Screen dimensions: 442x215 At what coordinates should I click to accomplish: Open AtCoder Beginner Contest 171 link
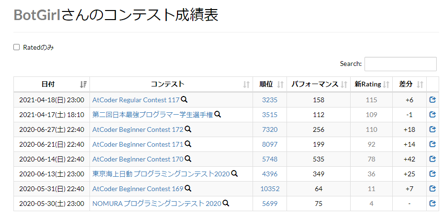tap(138, 144)
